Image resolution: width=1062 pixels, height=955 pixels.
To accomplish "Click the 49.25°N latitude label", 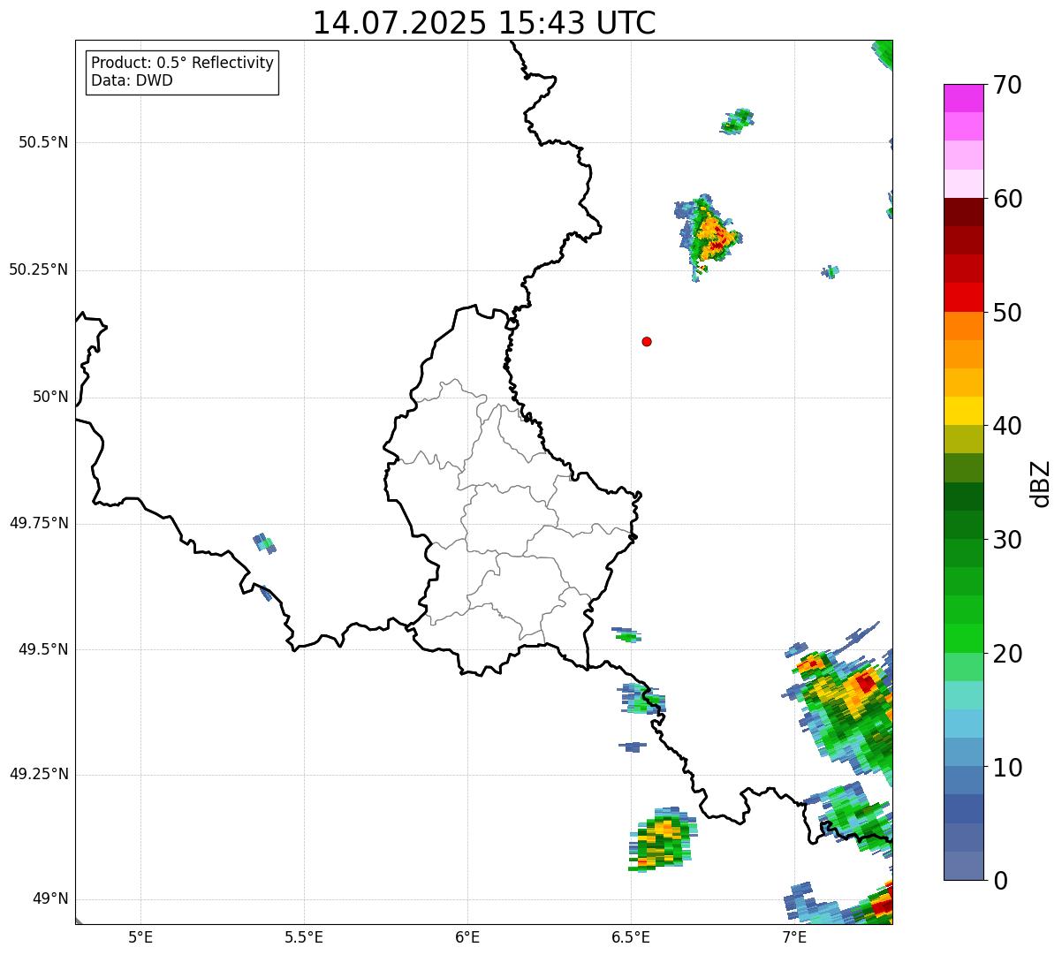I will pos(38,775).
